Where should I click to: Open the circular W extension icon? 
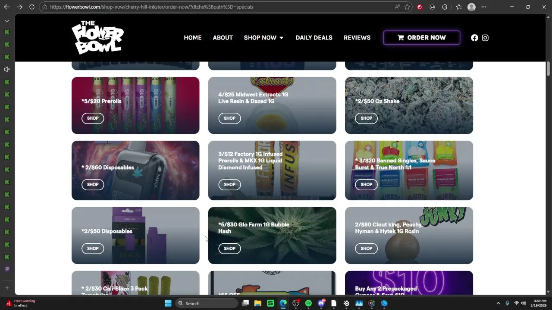(432, 7)
